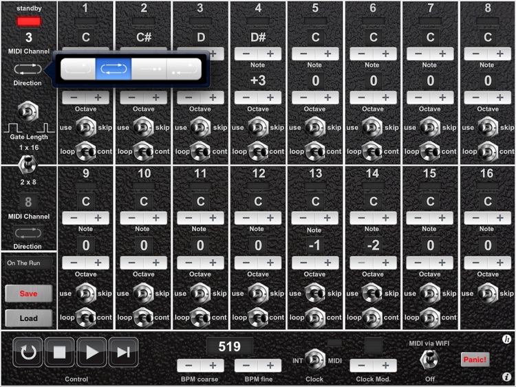516x387 pixels.
Task: Raise step 15 octave with plus
Action: point(442,263)
